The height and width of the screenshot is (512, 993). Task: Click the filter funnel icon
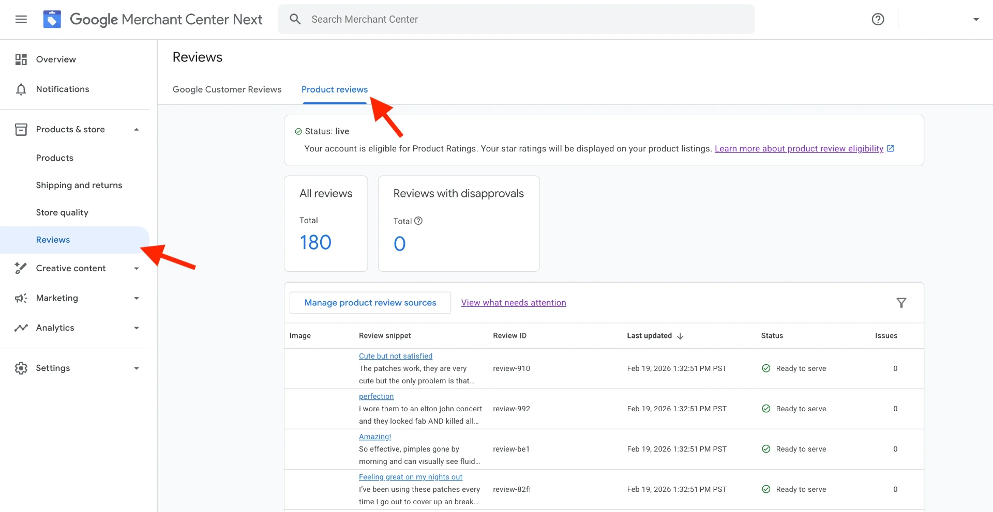[901, 303]
